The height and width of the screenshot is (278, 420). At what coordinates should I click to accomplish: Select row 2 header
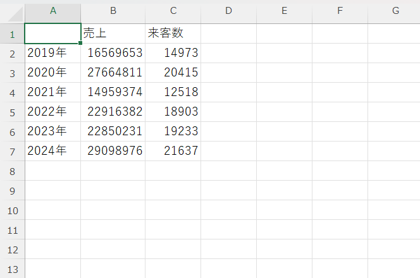click(x=12, y=53)
